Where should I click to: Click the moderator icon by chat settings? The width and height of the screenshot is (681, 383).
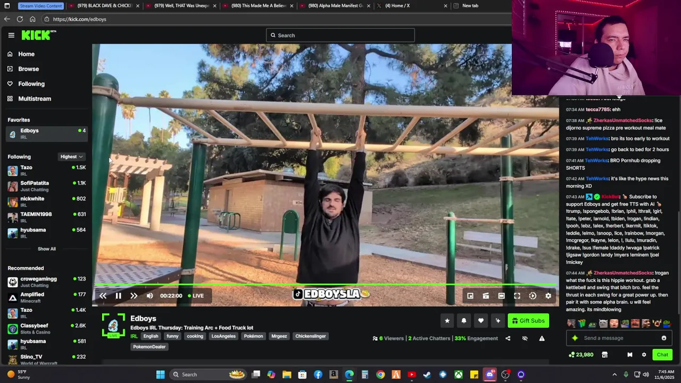629,355
